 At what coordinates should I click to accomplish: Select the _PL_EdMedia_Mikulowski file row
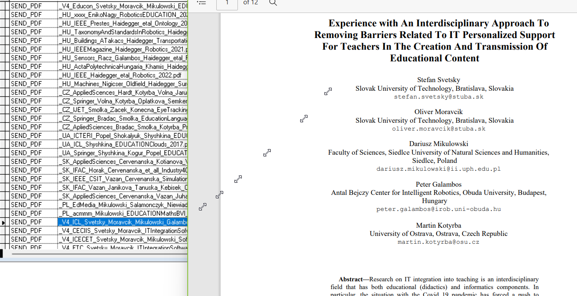point(122,205)
